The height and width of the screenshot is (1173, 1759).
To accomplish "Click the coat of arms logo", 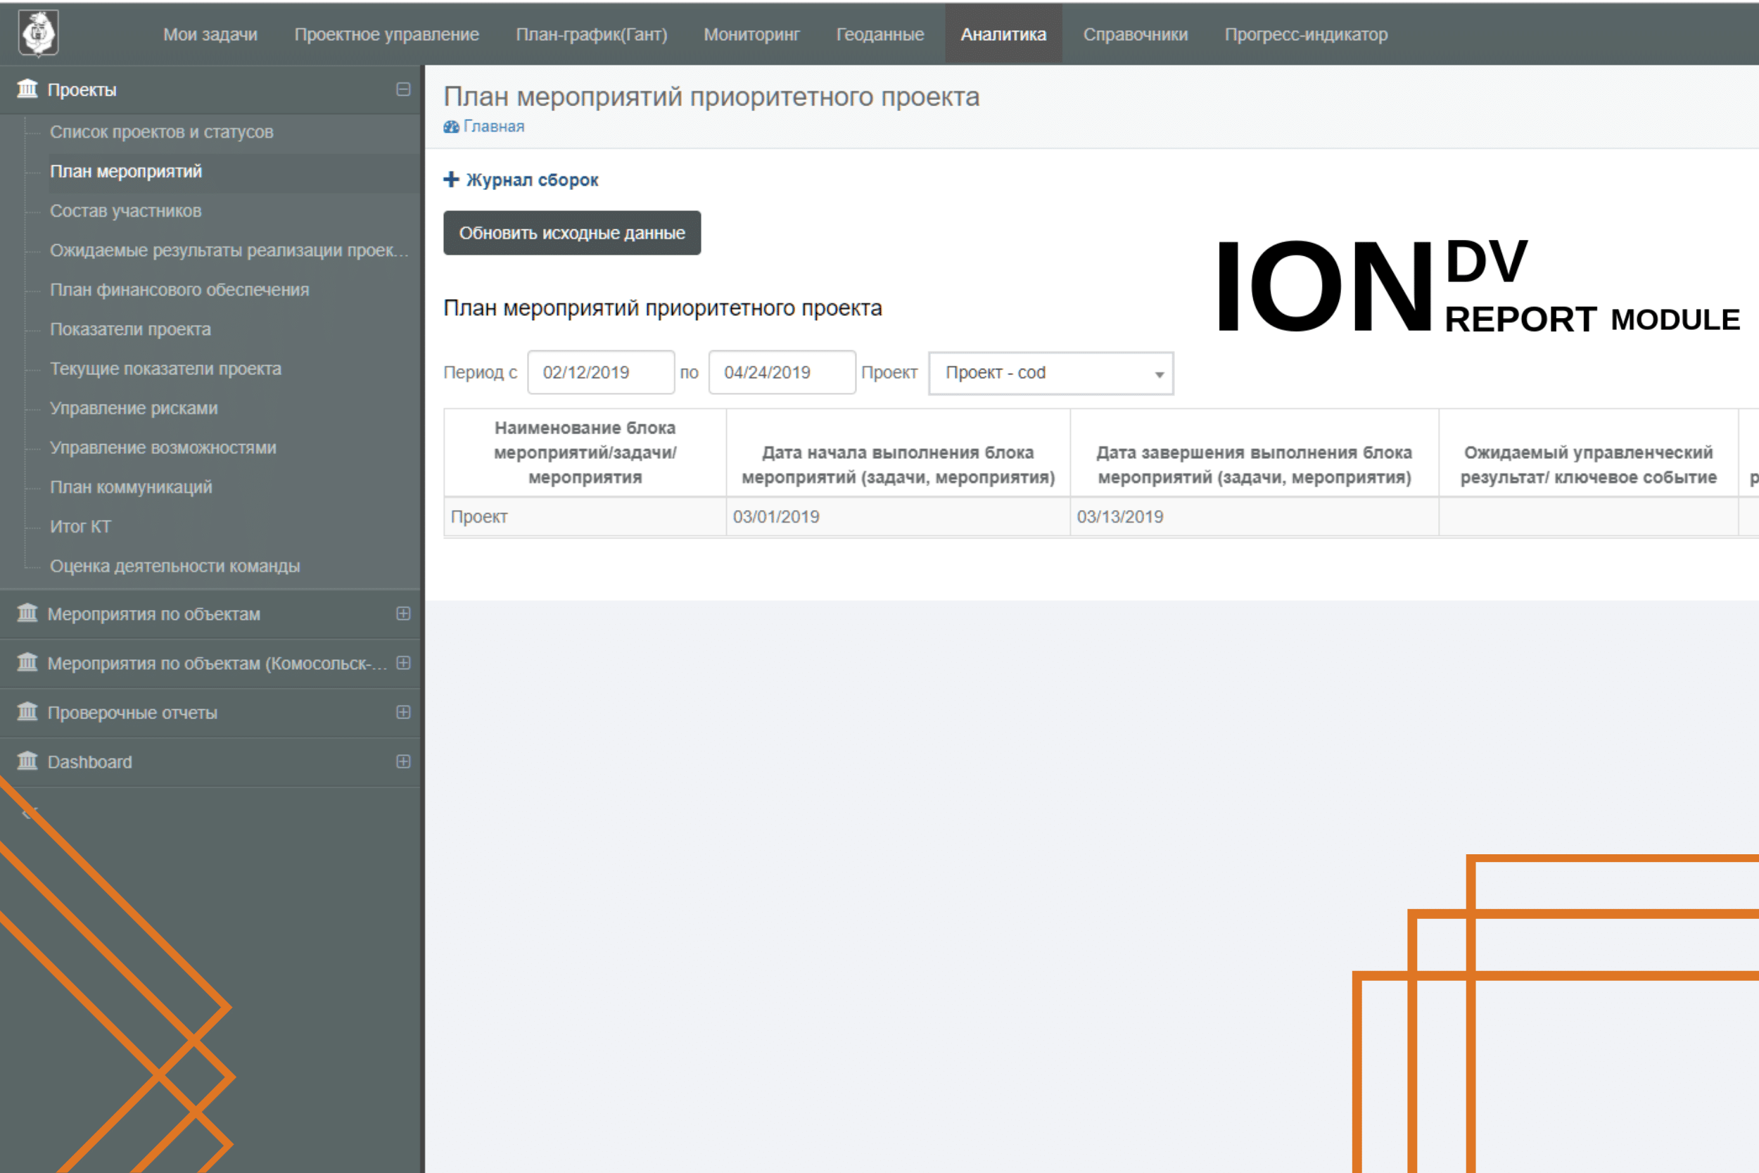I will 38,33.
